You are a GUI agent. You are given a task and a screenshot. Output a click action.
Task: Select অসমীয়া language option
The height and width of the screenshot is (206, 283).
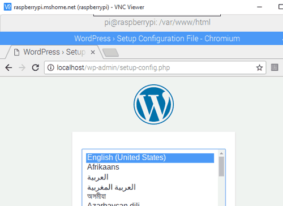click(150, 196)
